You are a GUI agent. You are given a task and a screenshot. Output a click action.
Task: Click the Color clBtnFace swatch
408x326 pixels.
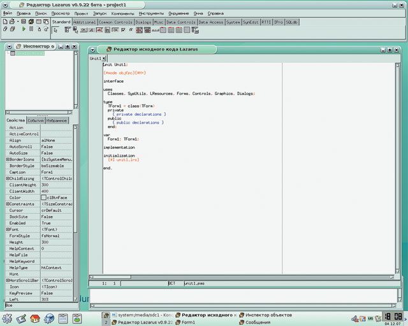pos(43,197)
